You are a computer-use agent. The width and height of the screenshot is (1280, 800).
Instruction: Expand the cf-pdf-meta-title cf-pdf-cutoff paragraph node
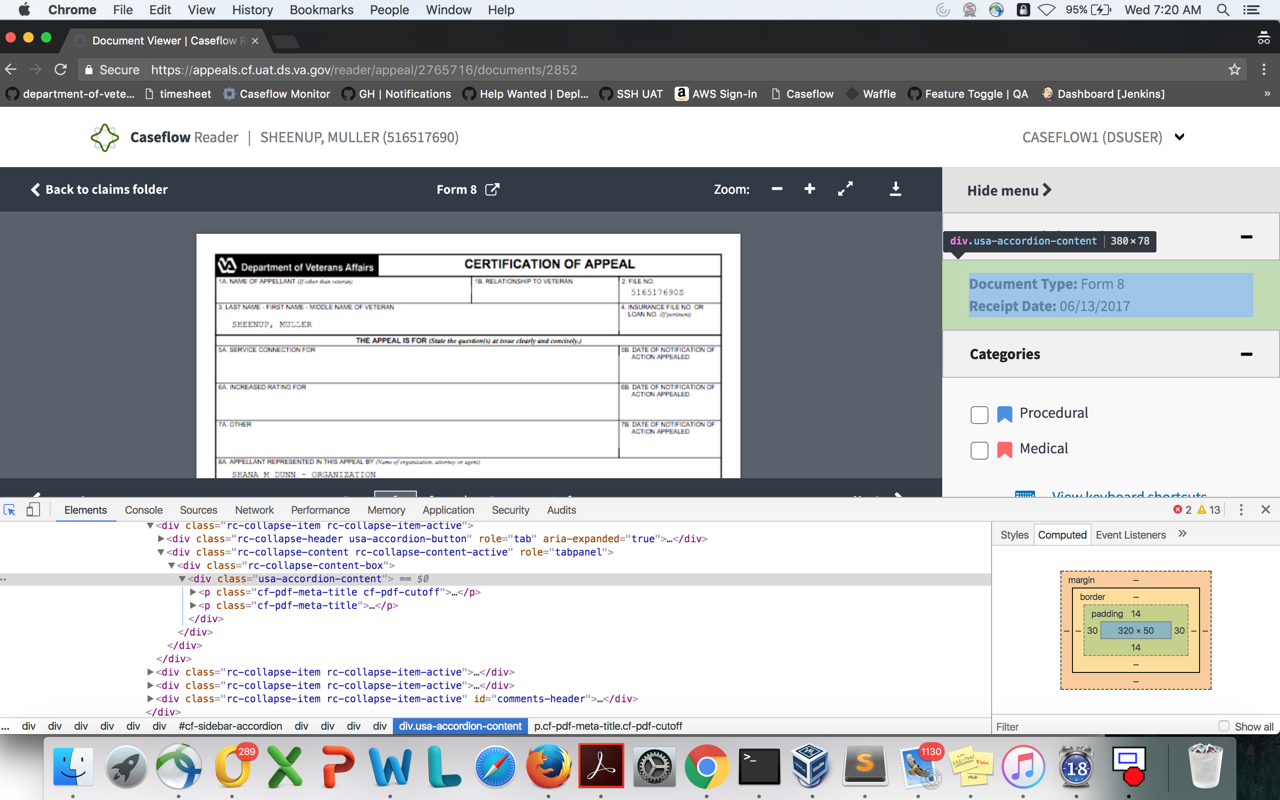(x=193, y=592)
